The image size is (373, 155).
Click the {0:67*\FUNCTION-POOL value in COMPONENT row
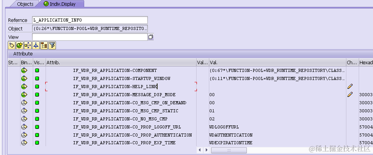pyautogui.click(x=277, y=70)
